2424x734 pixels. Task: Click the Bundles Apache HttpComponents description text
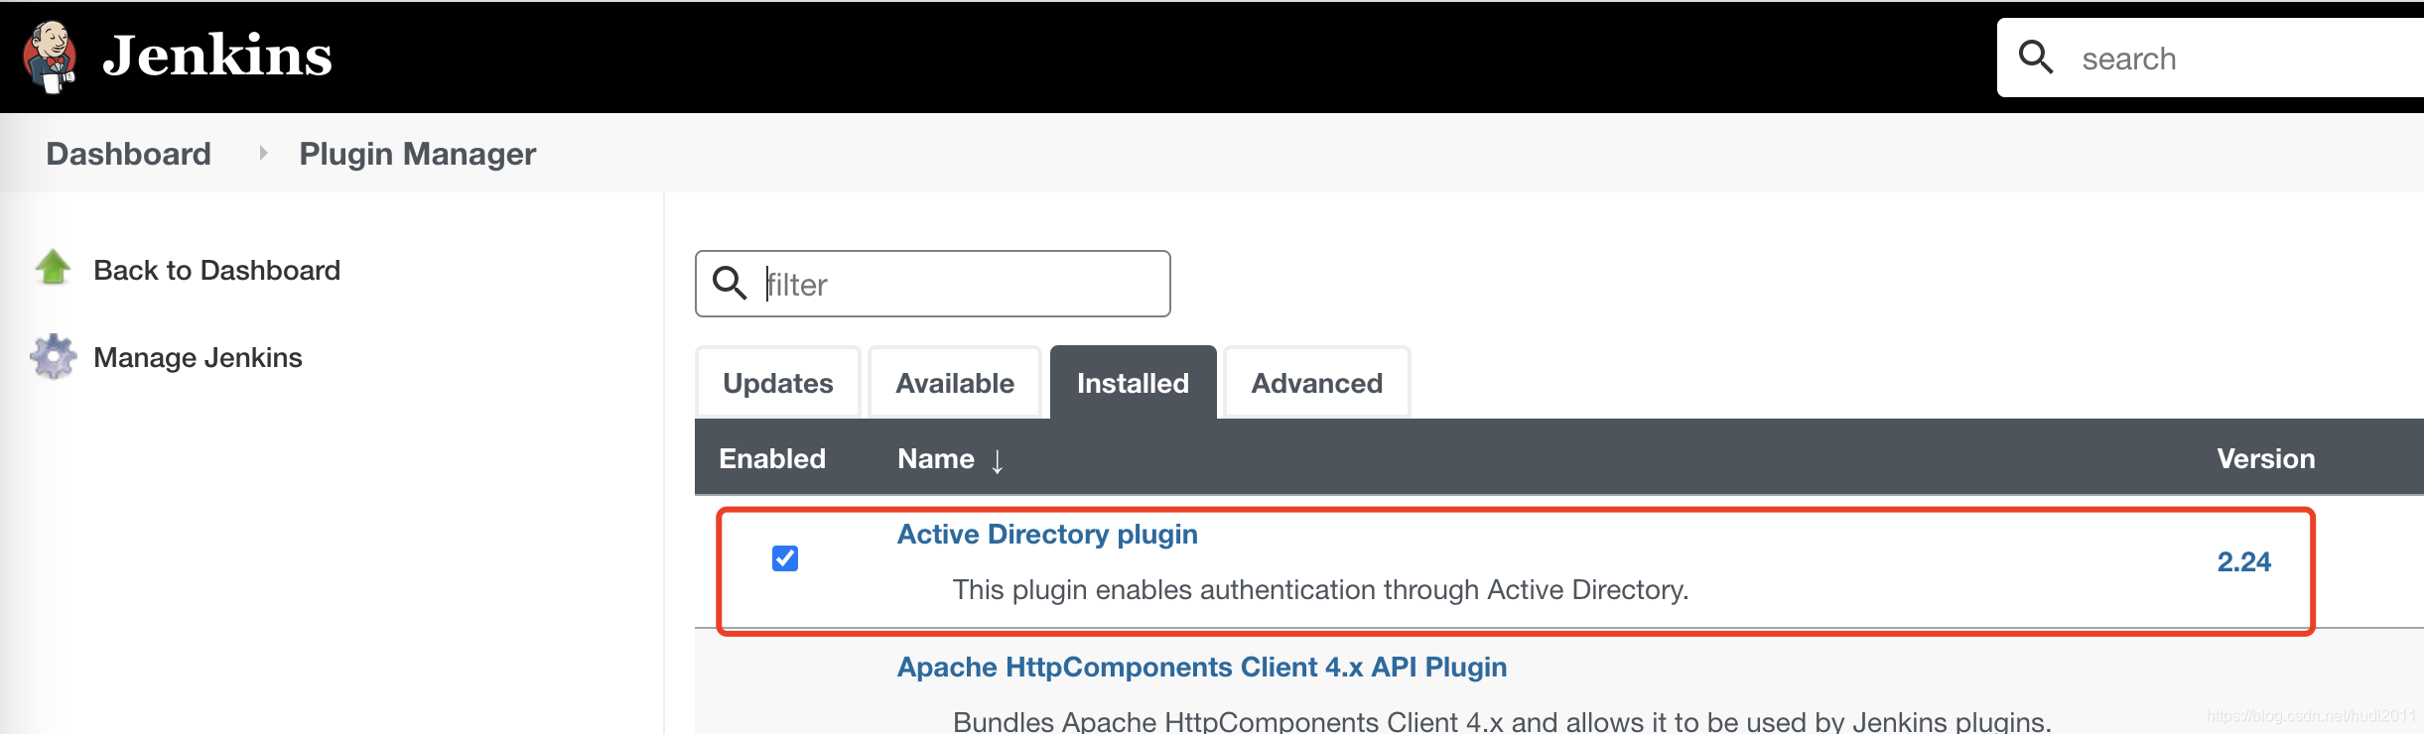pos(1502,720)
